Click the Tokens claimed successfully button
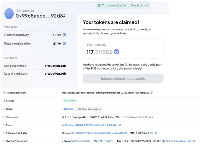Screen dimensions: 200x147 point(123,78)
